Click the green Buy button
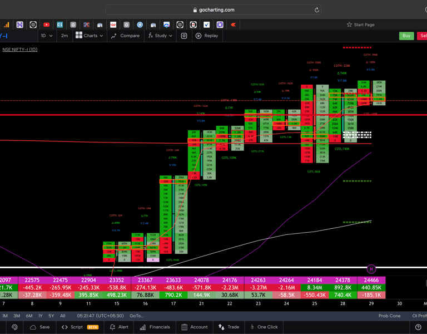 tap(406, 36)
